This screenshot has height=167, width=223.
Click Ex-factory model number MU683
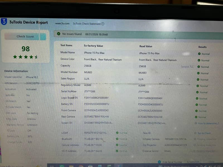click(88, 72)
